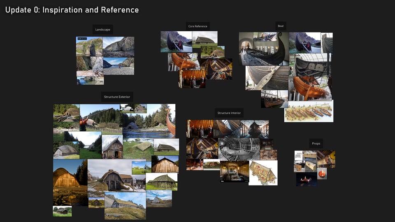Select the dark oil lamp prop photo
The height and width of the screenshot is (222, 395).
pyautogui.click(x=307, y=179)
